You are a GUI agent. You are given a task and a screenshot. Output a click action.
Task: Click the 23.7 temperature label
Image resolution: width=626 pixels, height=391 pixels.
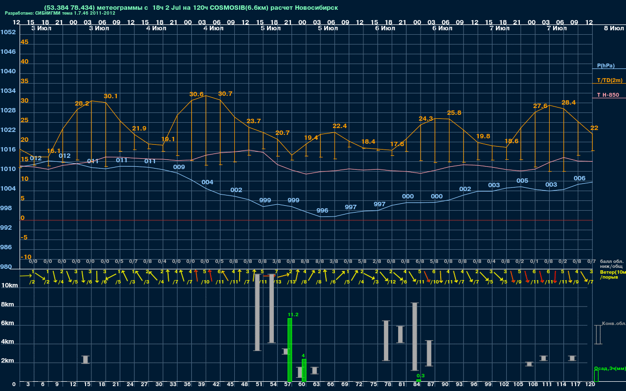(x=253, y=121)
